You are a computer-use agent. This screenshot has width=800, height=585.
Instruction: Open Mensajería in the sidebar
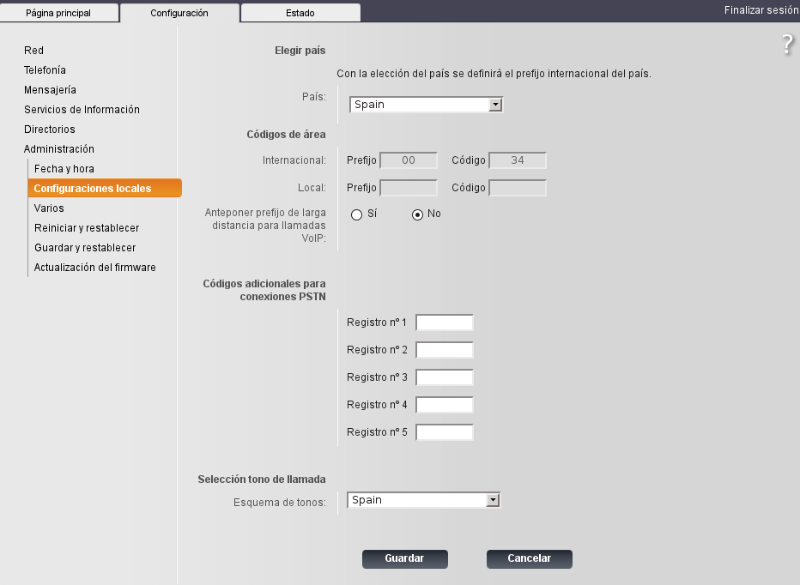(50, 90)
